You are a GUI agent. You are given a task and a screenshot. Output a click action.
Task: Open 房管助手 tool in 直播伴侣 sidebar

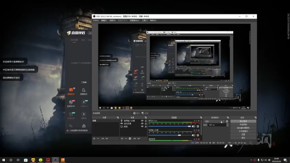(84, 91)
